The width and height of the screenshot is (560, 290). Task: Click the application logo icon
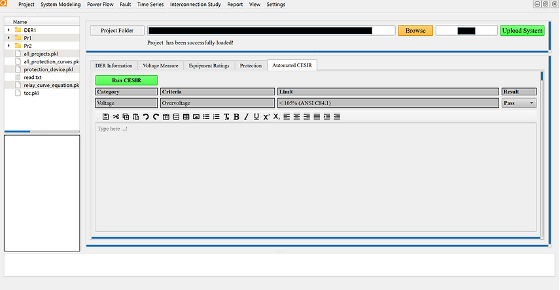(3, 3)
